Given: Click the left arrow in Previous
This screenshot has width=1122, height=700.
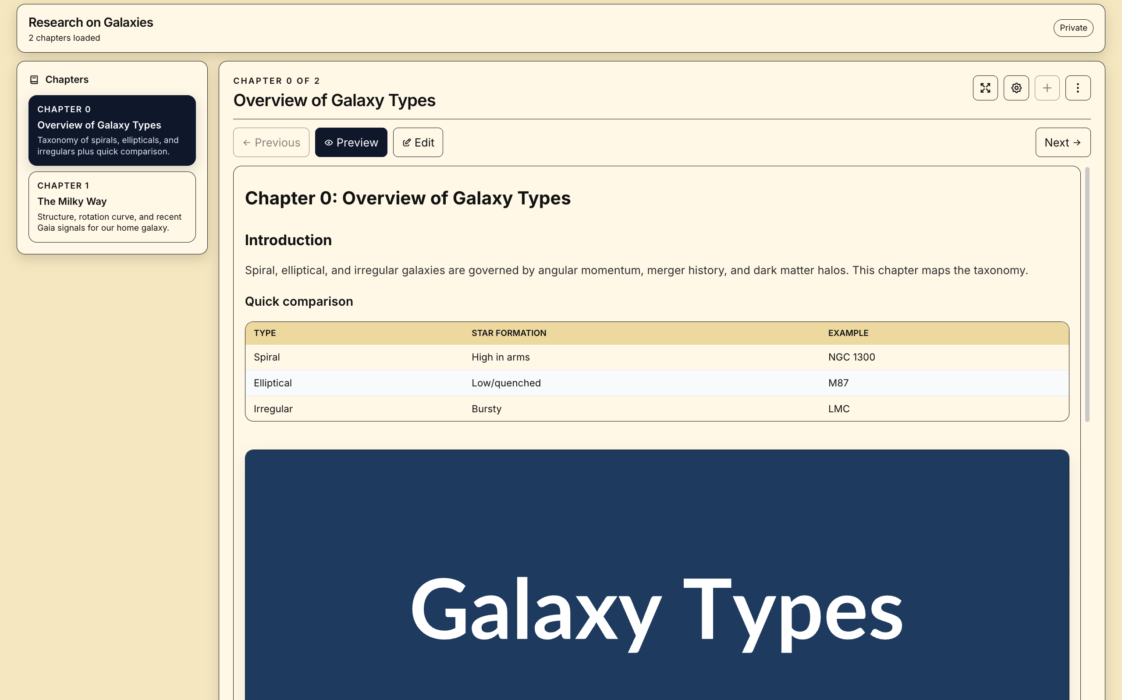Looking at the screenshot, I should pos(246,143).
